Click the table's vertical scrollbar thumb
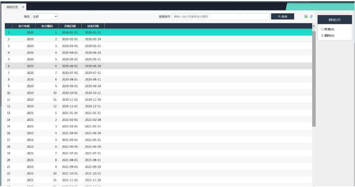The width and height of the screenshot is (355, 187). [314, 78]
